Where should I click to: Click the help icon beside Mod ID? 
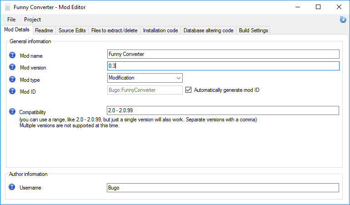coord(12,91)
